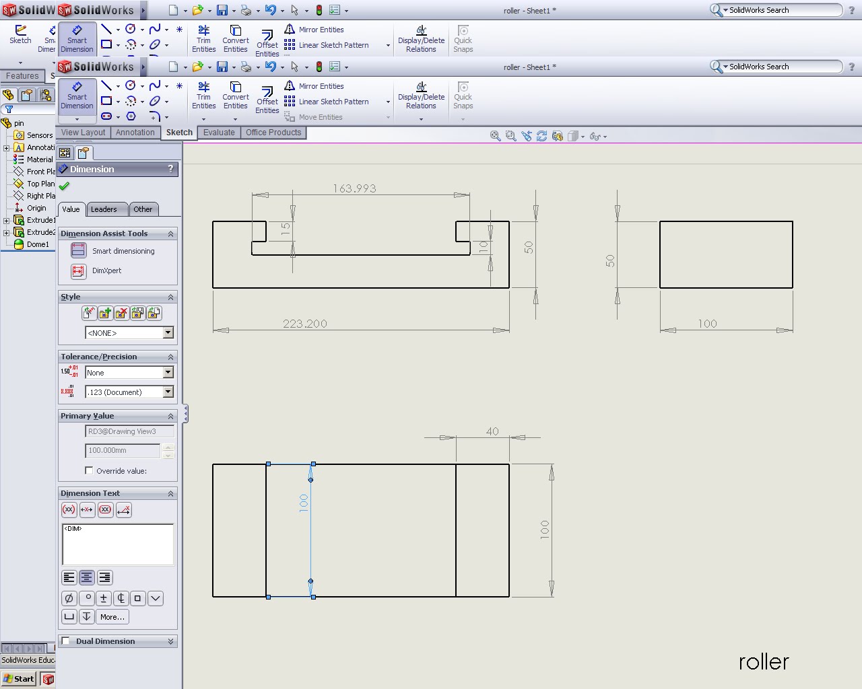Enable the Dual Dimension option
Viewport: 862px width, 689px height.
[66, 641]
